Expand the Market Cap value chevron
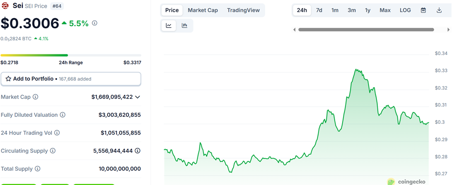Viewport: 452px width, 185px height. pos(138,97)
